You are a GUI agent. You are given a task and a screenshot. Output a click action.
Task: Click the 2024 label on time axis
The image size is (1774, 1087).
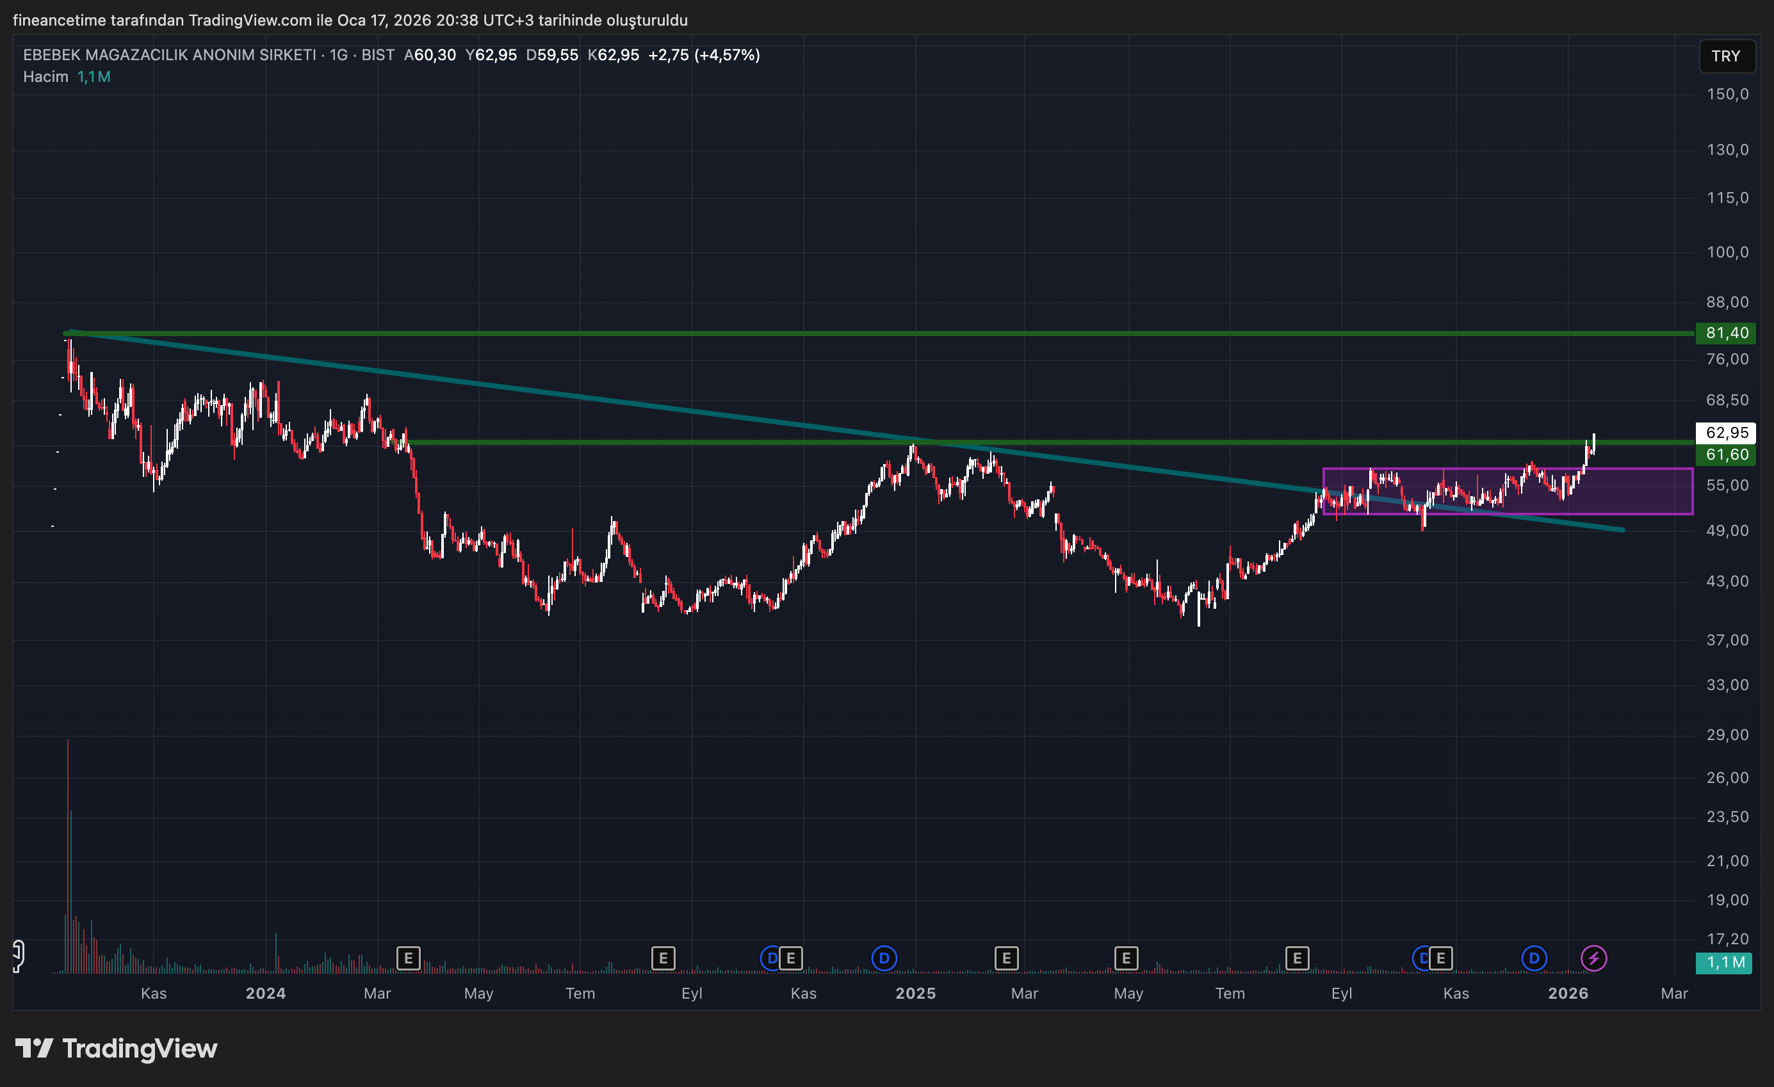[266, 994]
